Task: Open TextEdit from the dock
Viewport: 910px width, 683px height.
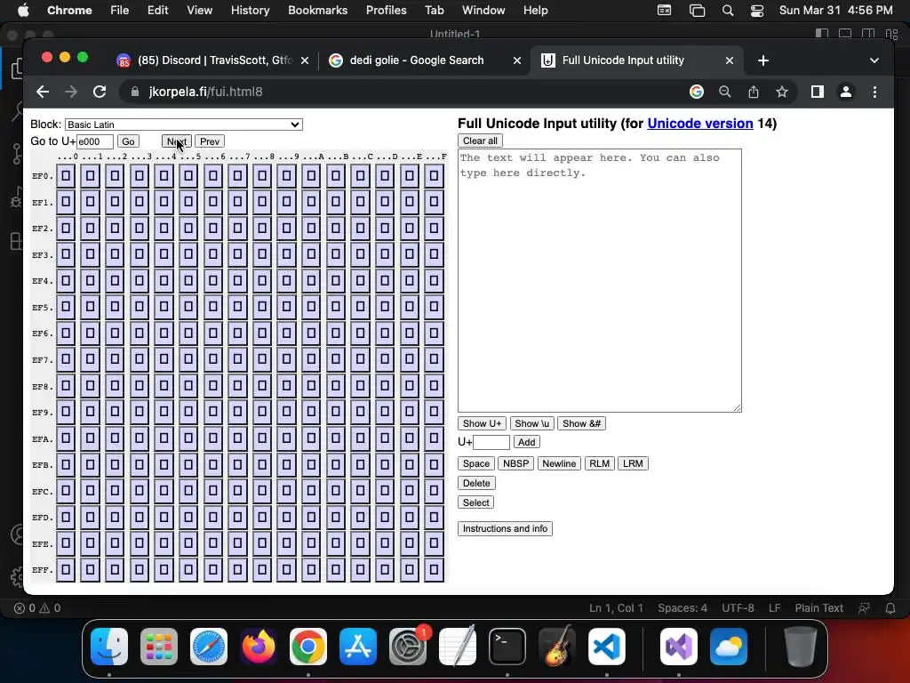Action: 458,647
